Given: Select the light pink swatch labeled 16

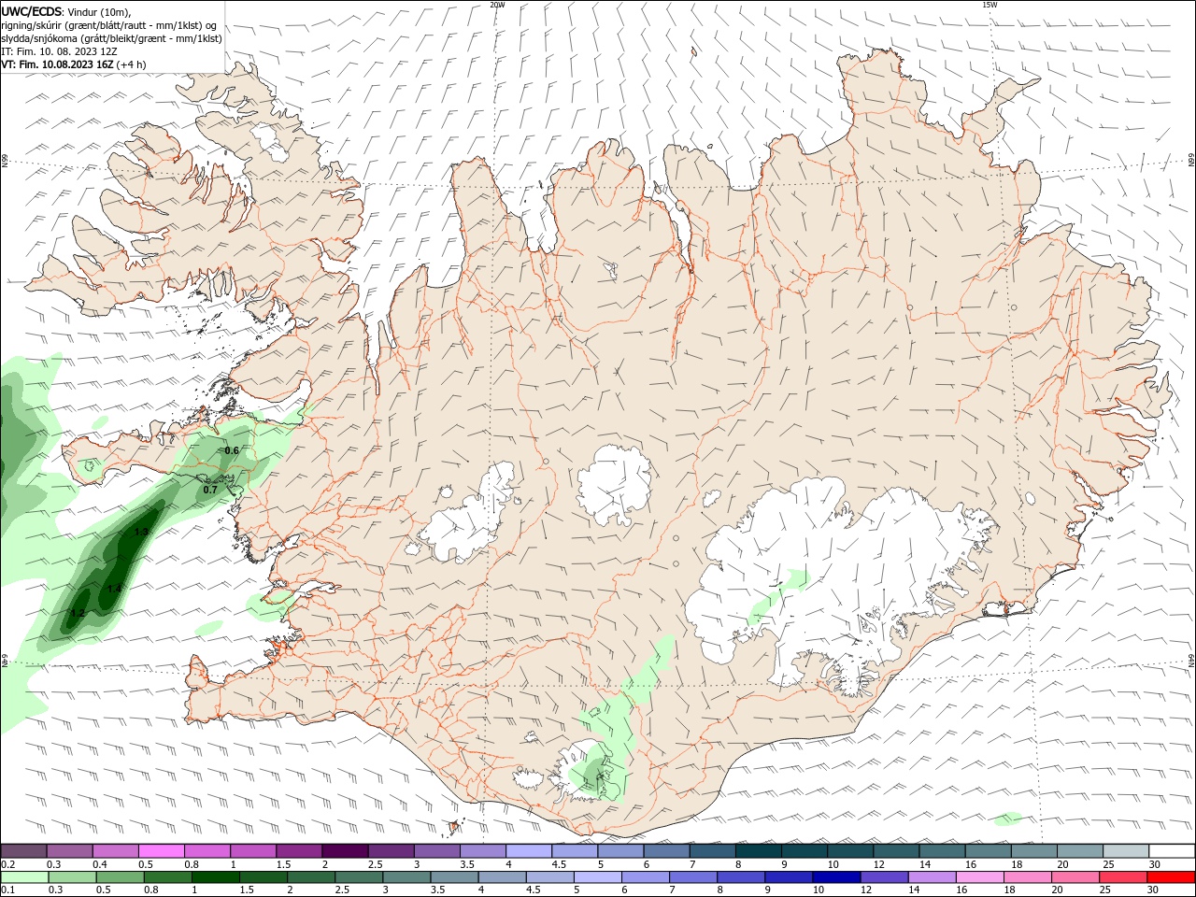Looking at the screenshot, I should coord(979,877).
